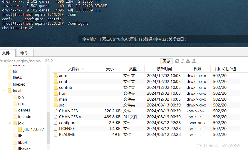
Task: Collapse the local folder in tree
Action: pos(4,91)
